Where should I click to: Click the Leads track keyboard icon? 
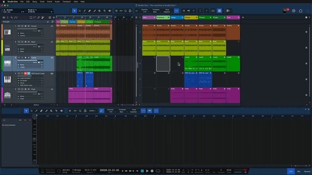(x=7, y=64)
